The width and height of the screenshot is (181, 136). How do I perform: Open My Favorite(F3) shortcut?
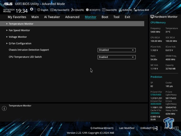pos(60,10)
